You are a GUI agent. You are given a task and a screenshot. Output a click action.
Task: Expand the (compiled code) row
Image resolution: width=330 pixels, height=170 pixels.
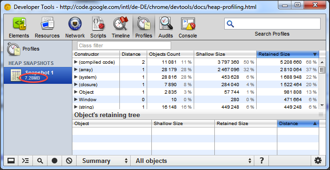point(76,62)
